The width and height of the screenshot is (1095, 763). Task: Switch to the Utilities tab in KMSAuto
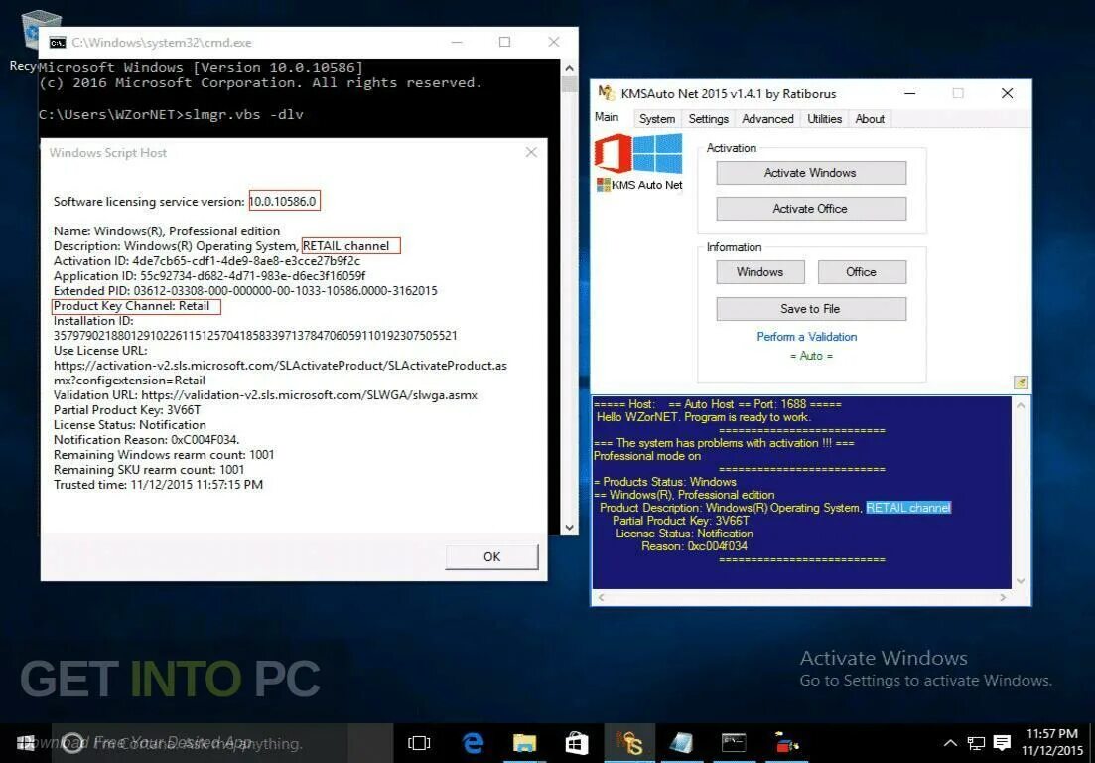[x=824, y=119]
